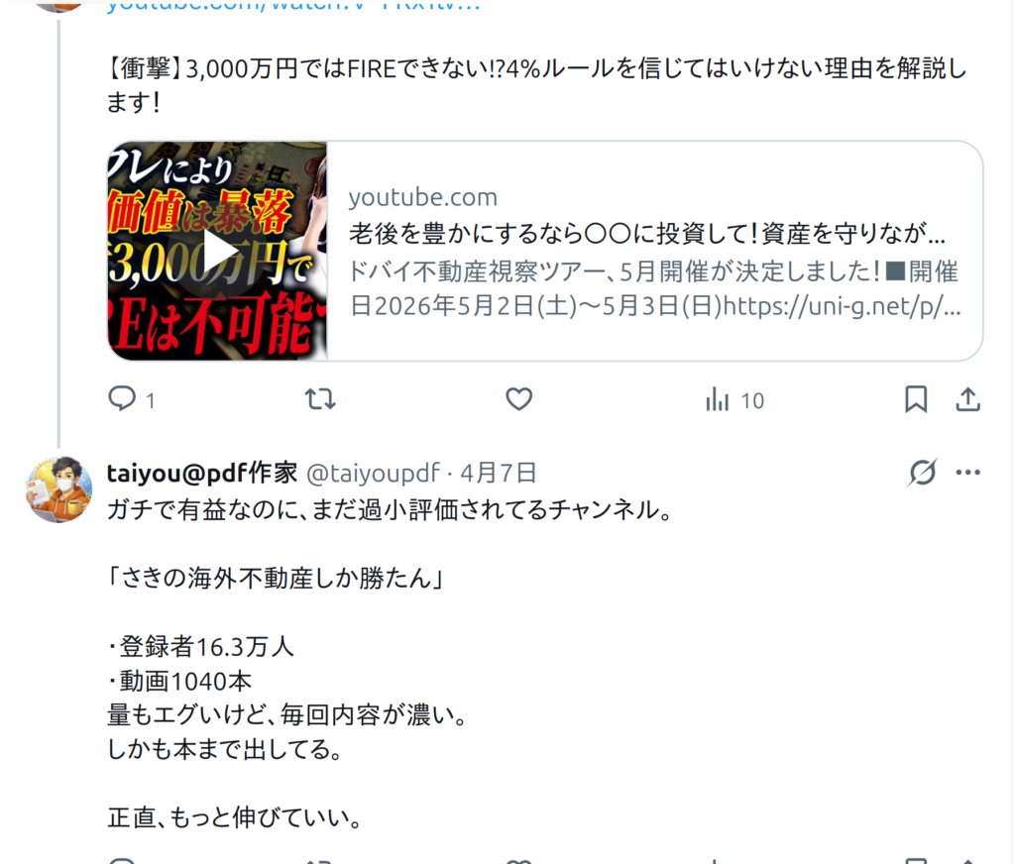
Task: Open the 4月7日 tweet timestamp
Action: (x=499, y=473)
